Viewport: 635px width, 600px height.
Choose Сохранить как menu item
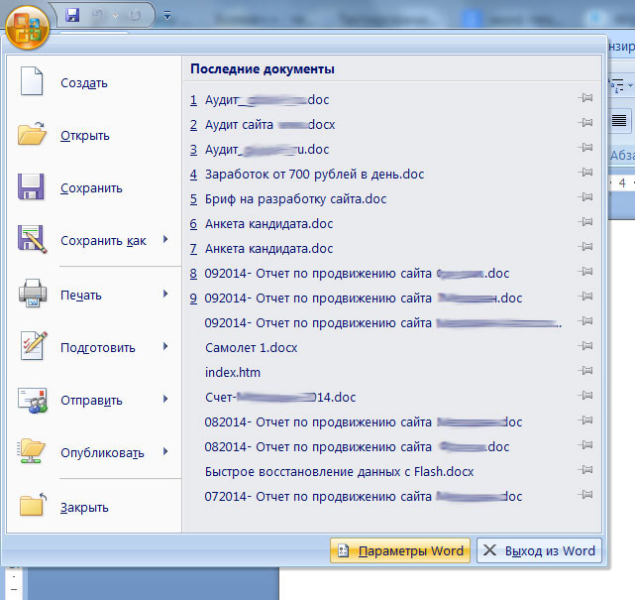[94, 240]
